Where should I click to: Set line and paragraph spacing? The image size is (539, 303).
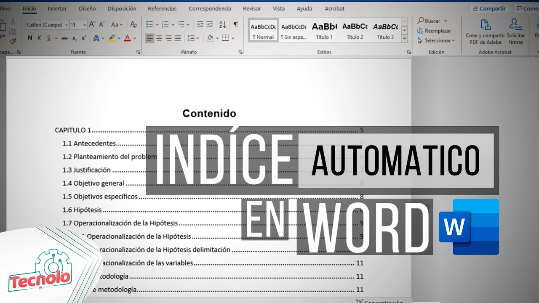tap(191, 38)
